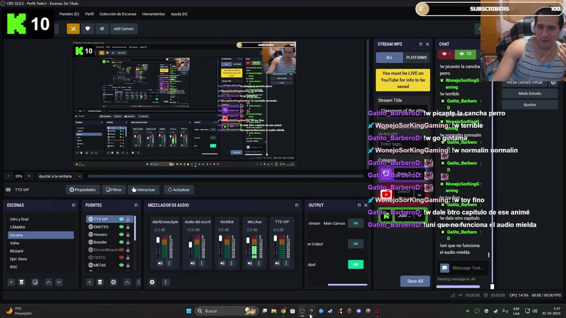Viewport: 566px width, 318px height.
Task: Adjust the TTS VIP volume fader
Action: (275, 239)
